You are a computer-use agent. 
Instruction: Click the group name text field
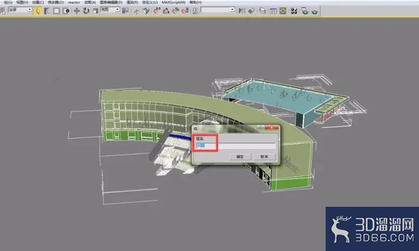pos(236,146)
